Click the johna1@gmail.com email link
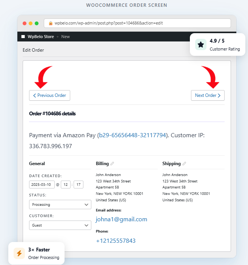This screenshot has width=248, height=265. [x=121, y=219]
